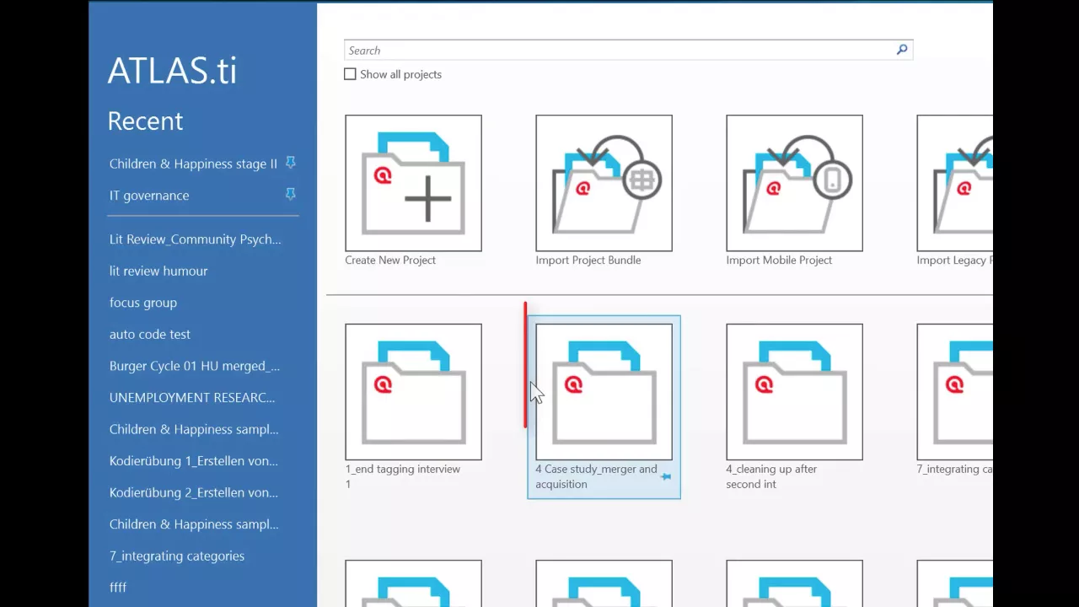Open recent 'UNEMPLOYMENT RESEARC...'

(x=192, y=398)
